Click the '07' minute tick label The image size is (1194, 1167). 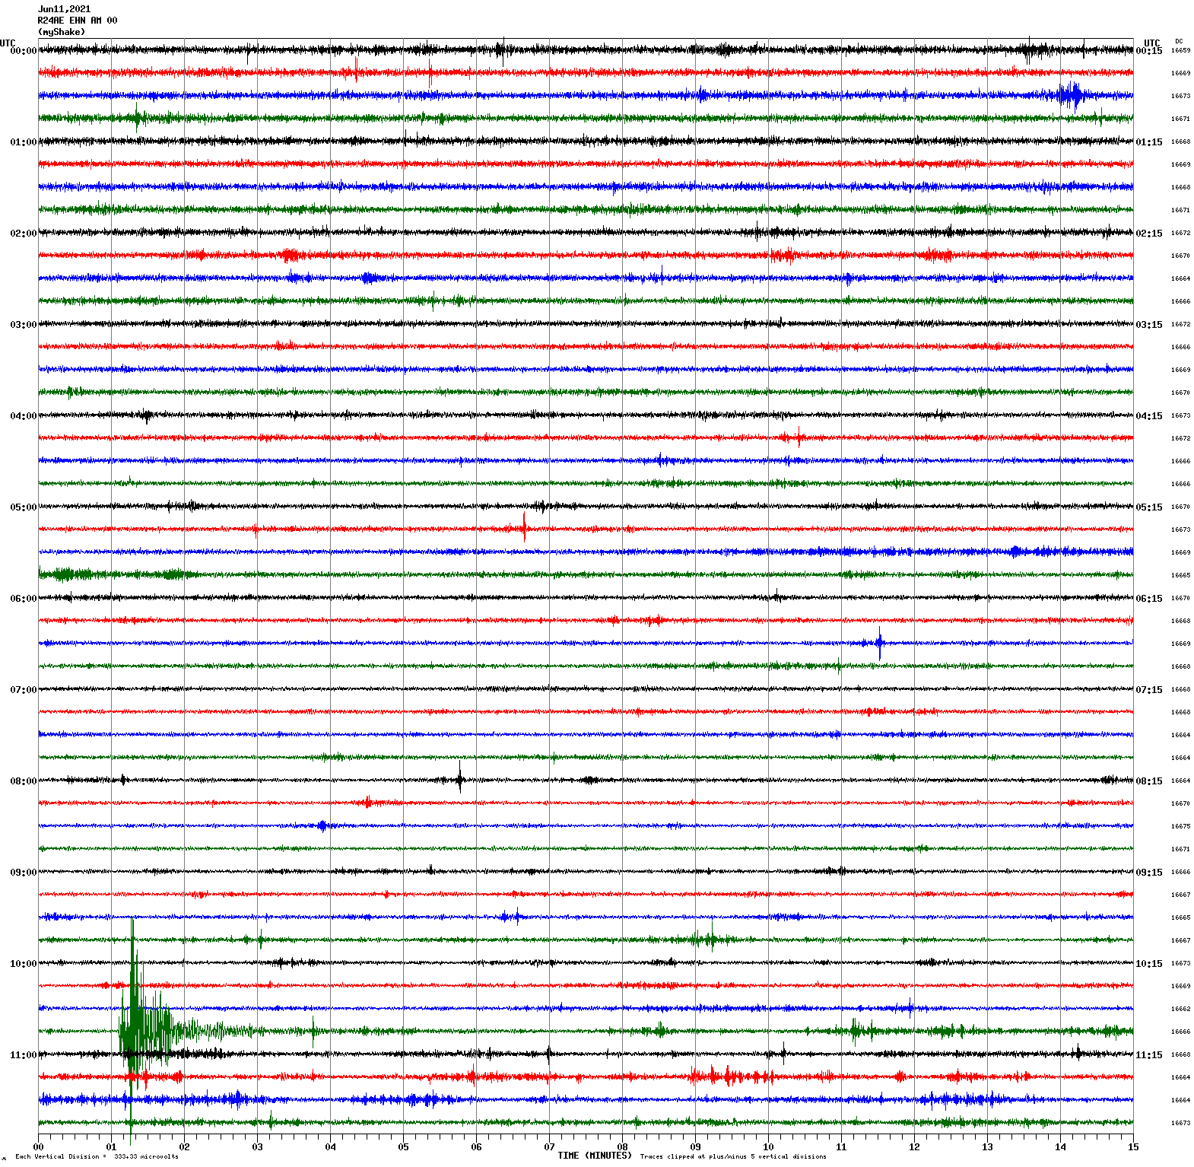tap(549, 1146)
